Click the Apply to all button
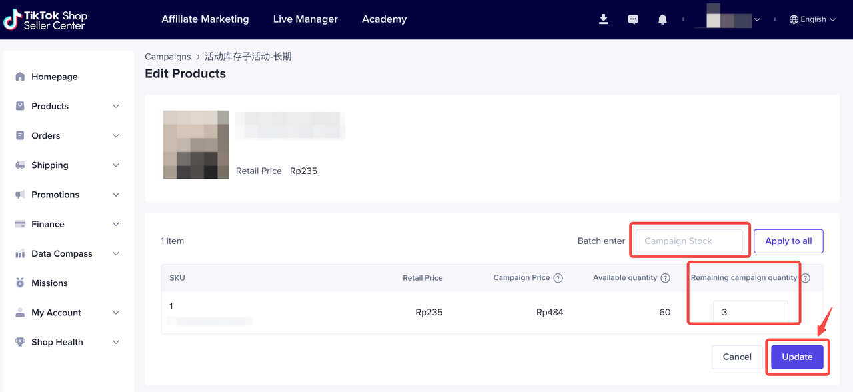853x392 pixels. (788, 241)
